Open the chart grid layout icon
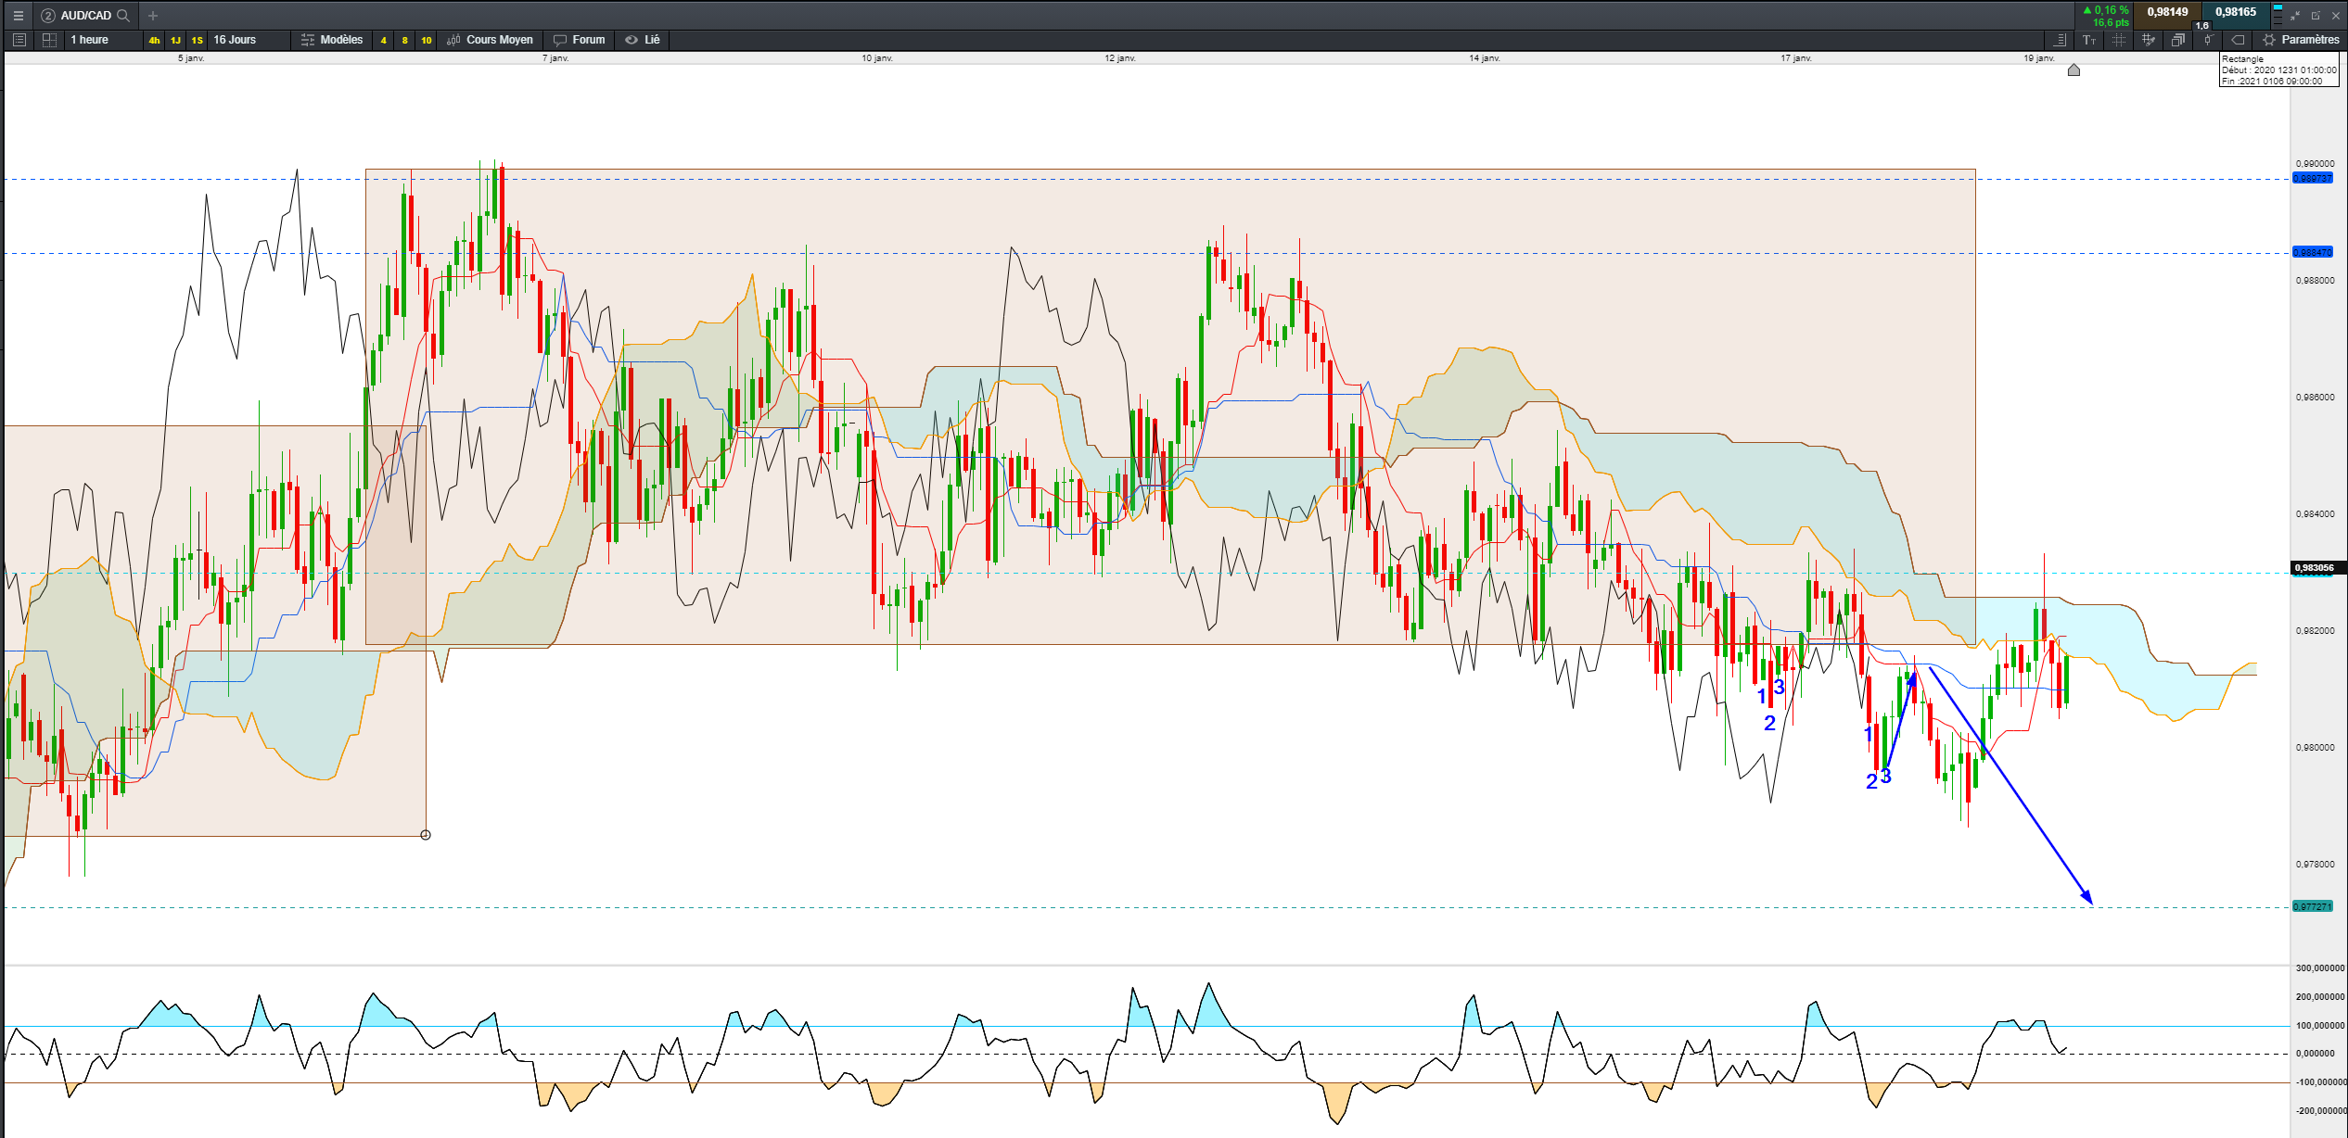This screenshot has width=2348, height=1138. [50, 40]
